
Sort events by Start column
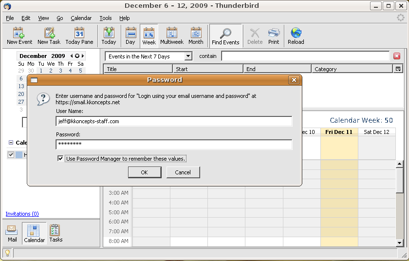tap(208, 69)
